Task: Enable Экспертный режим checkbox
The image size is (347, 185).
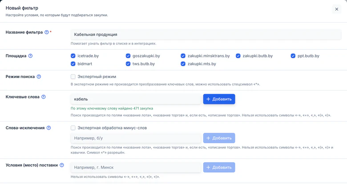Action: (73, 77)
